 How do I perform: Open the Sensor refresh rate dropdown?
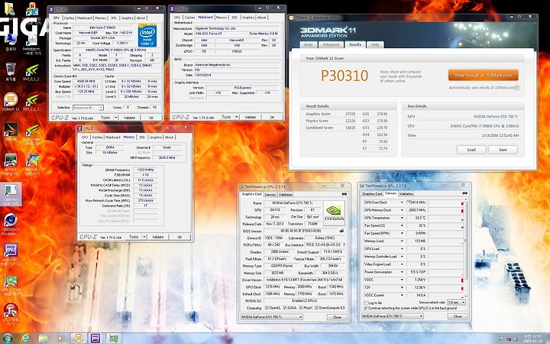click(x=456, y=302)
